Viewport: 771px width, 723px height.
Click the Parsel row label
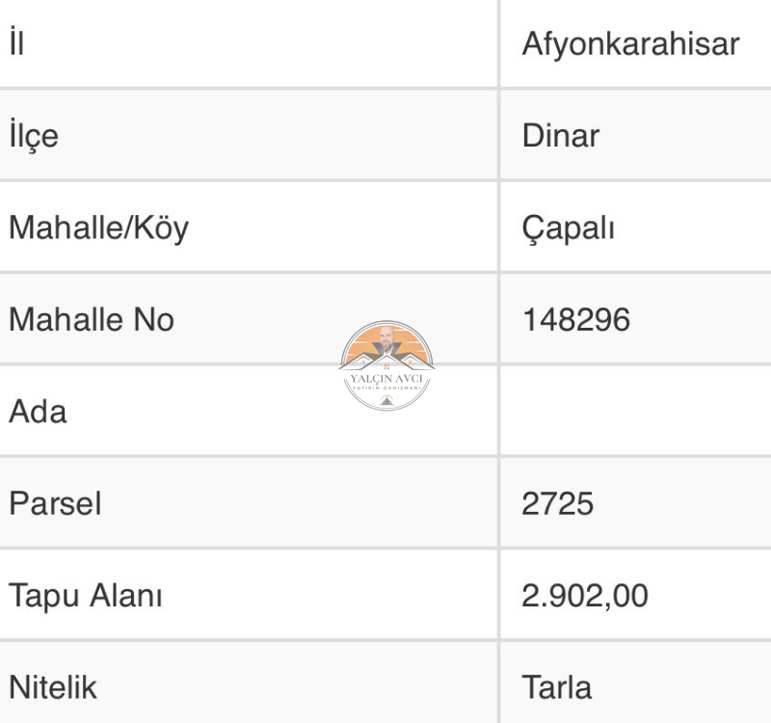pyautogui.click(x=55, y=503)
